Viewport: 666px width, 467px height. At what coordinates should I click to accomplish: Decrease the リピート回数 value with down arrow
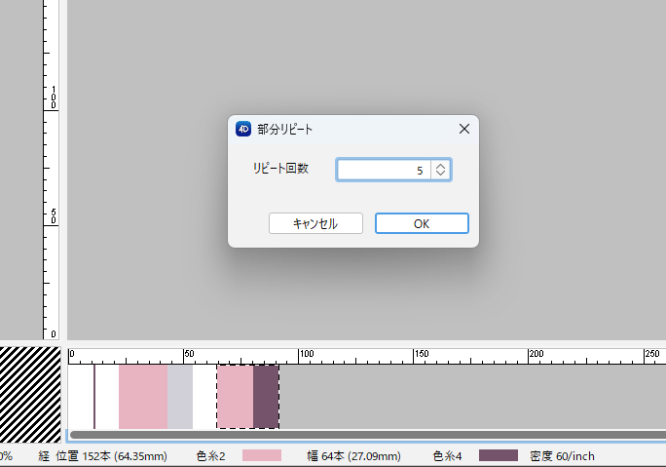(440, 175)
